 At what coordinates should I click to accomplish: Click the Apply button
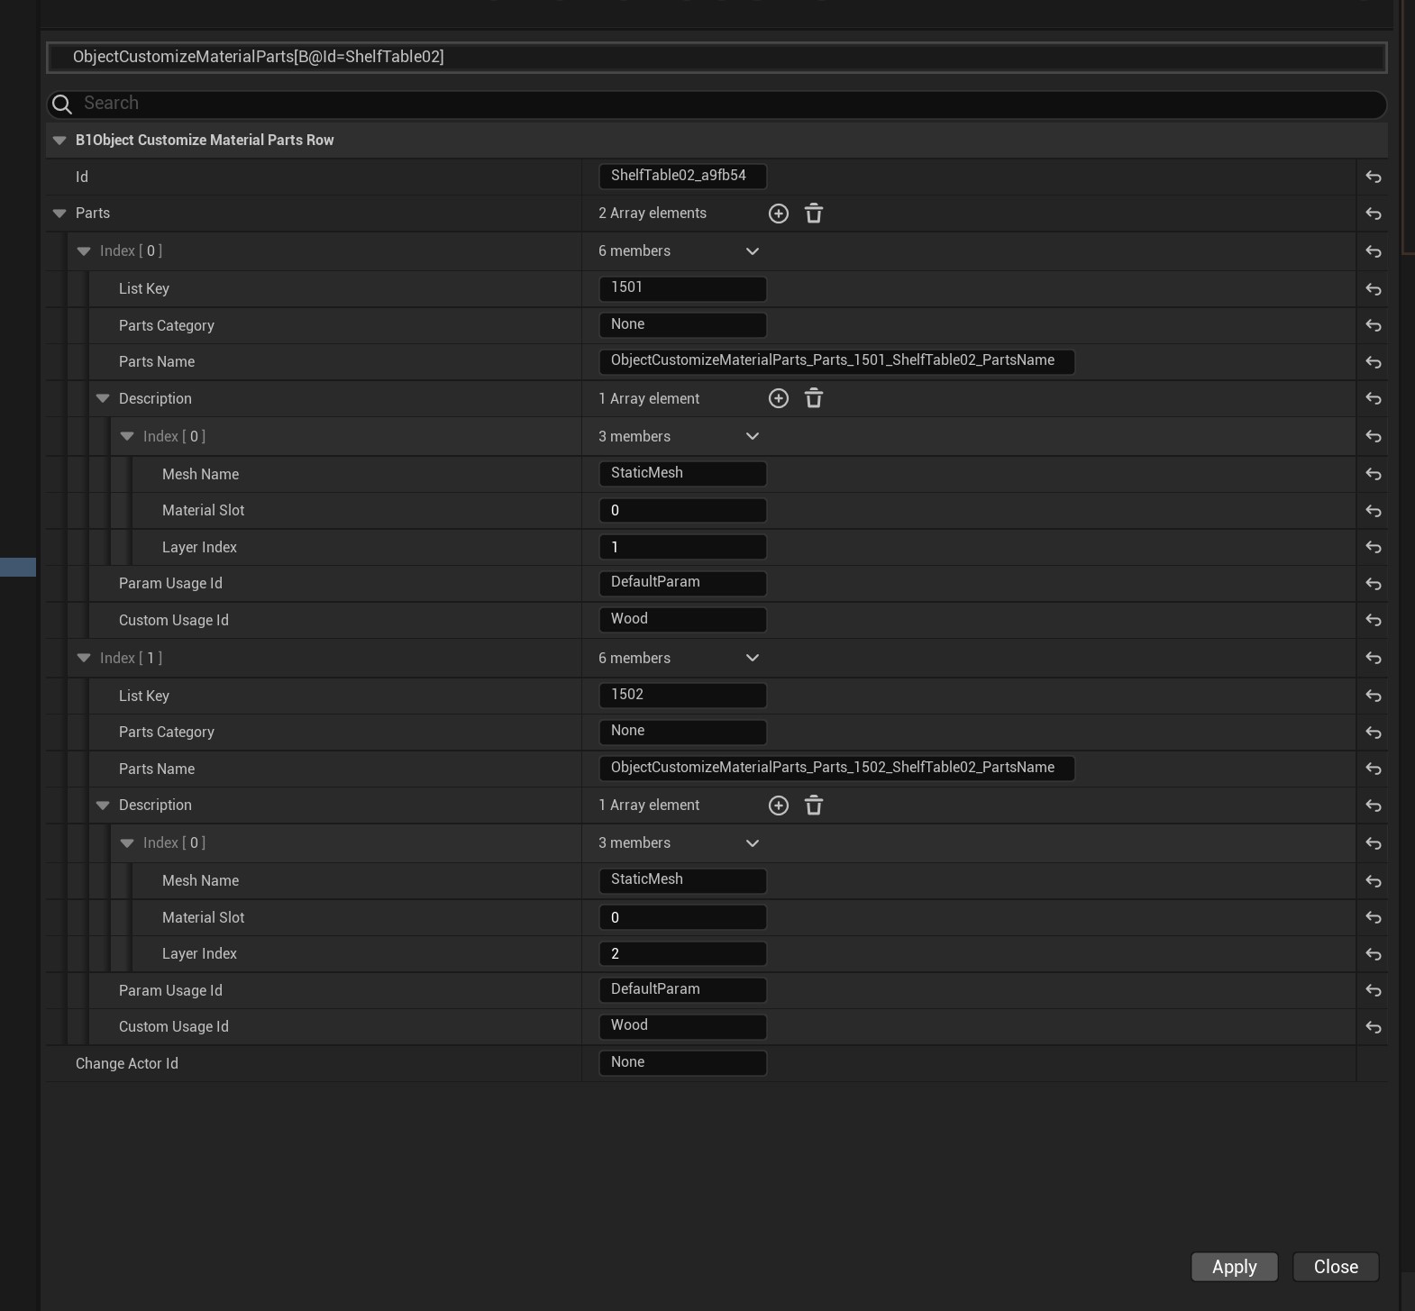[x=1235, y=1267]
